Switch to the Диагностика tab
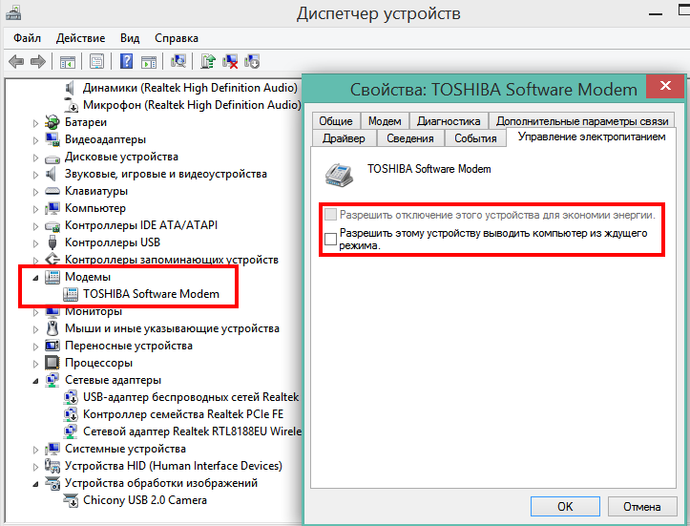Screen dimensions: 690x526 point(449,121)
